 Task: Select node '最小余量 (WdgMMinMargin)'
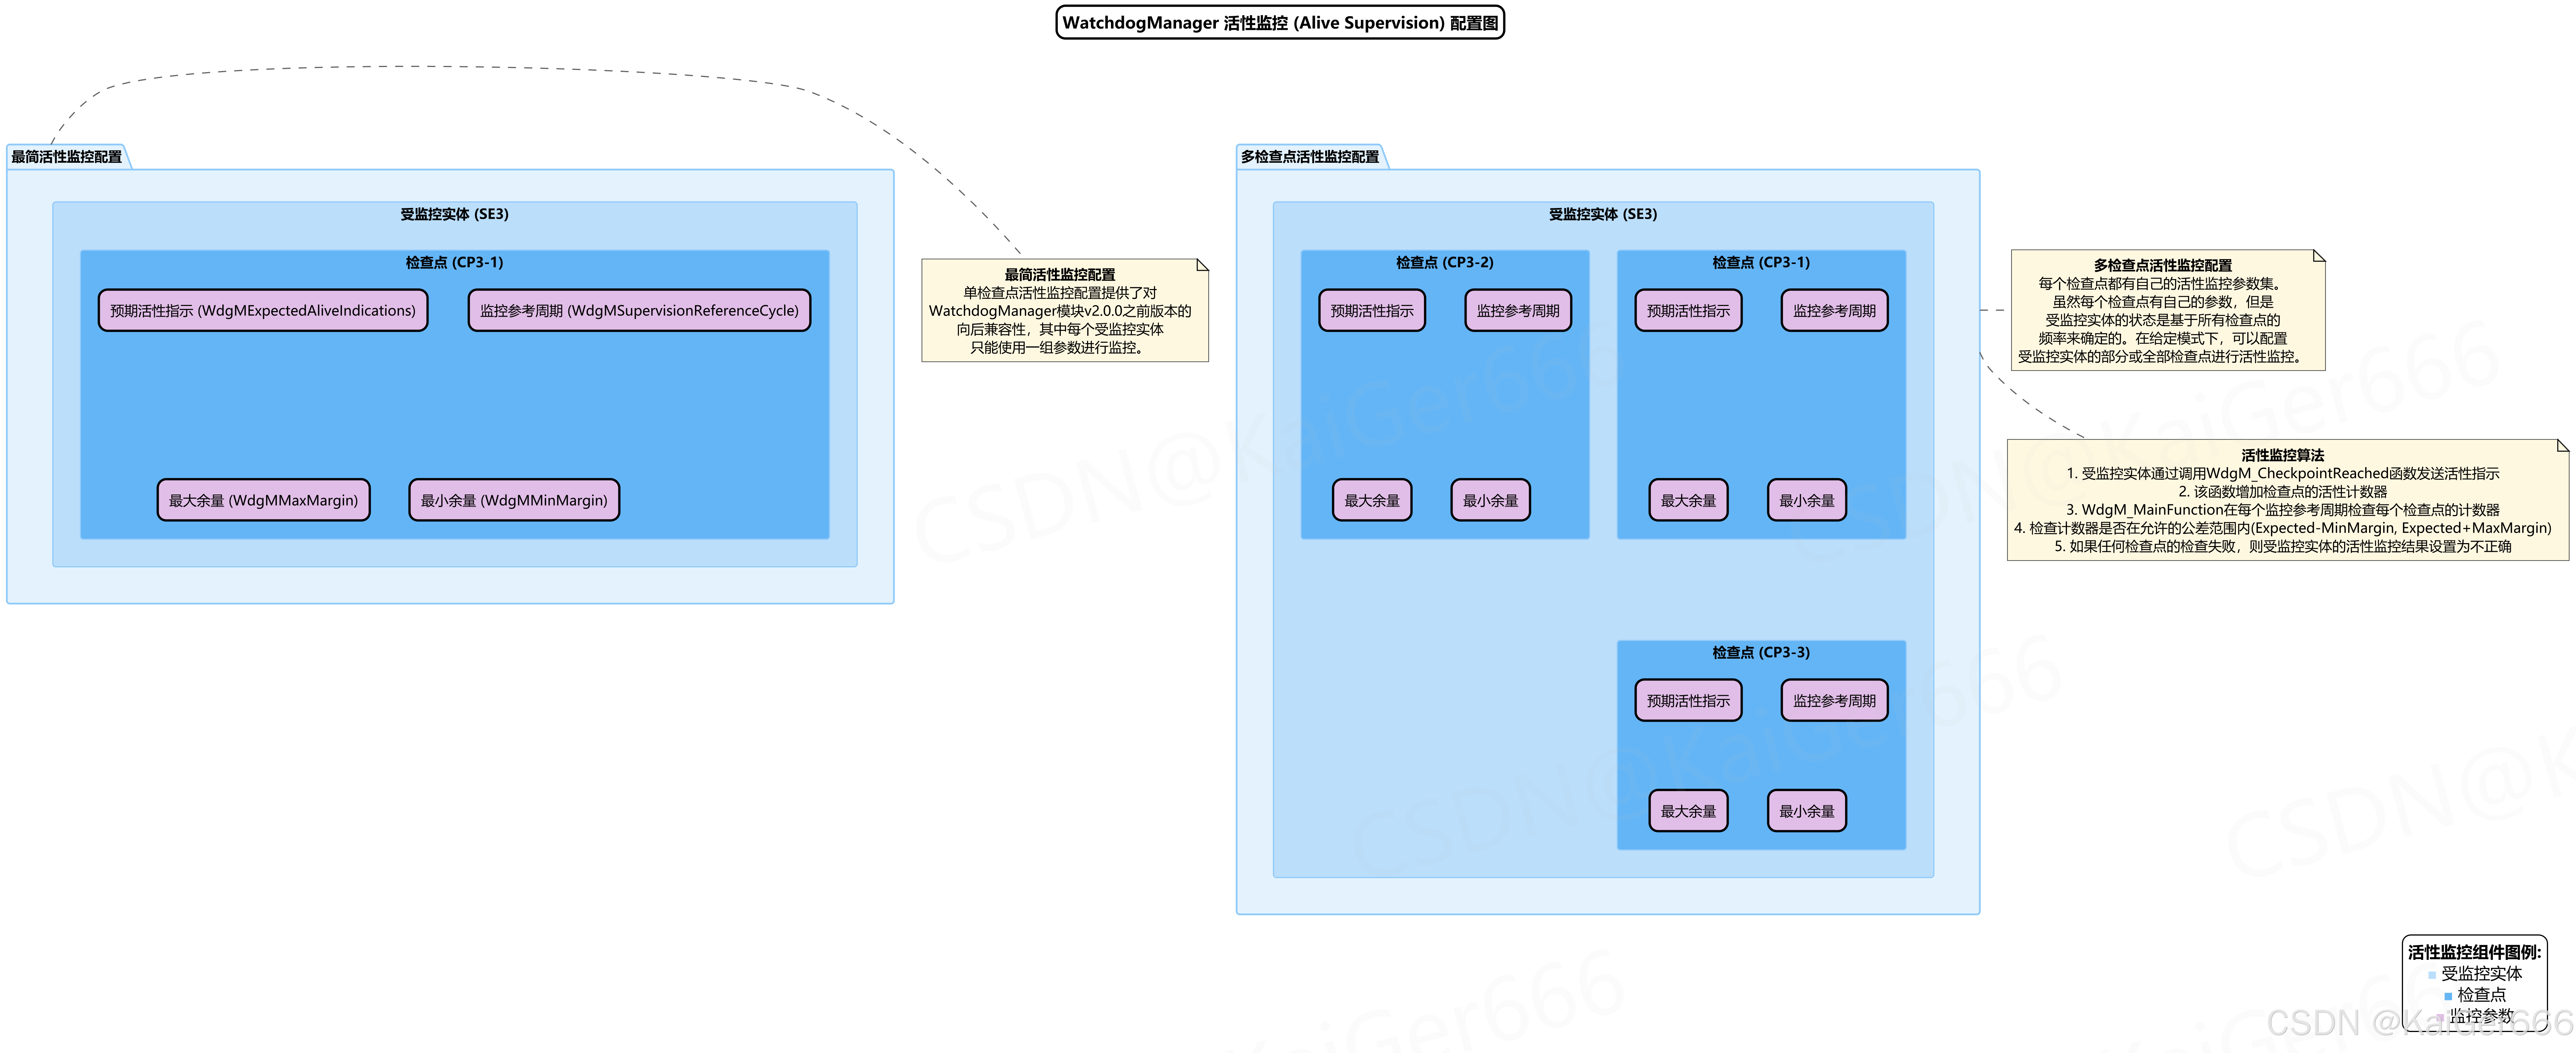(x=514, y=500)
